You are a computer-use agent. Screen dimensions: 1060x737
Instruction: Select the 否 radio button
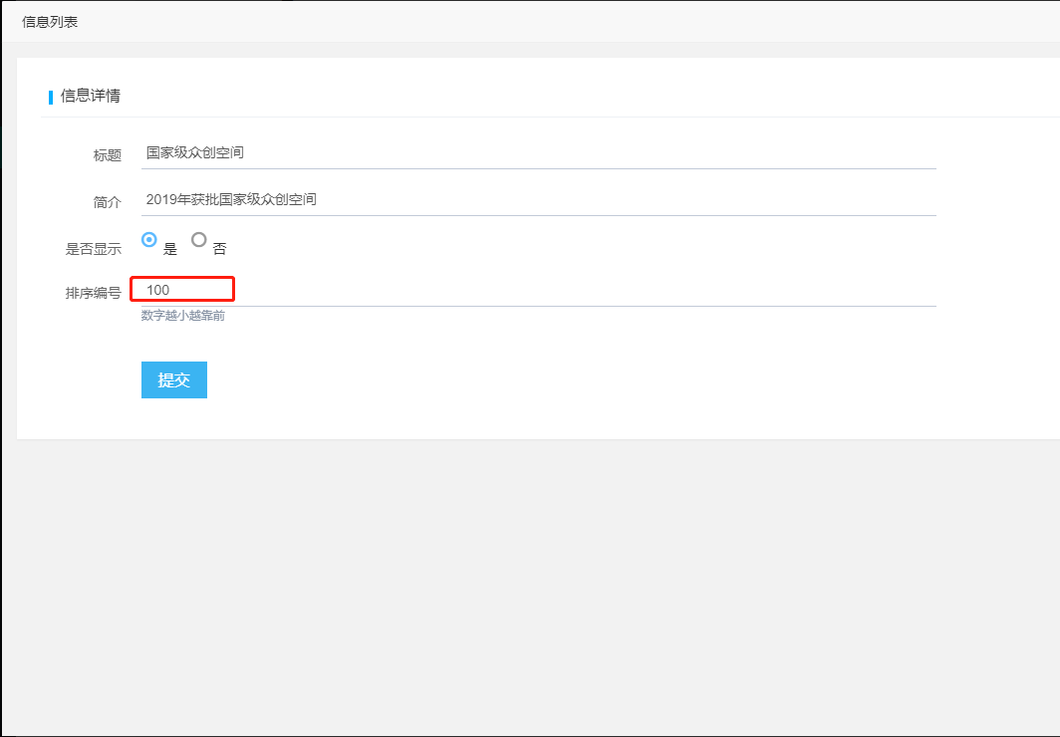pyautogui.click(x=199, y=240)
